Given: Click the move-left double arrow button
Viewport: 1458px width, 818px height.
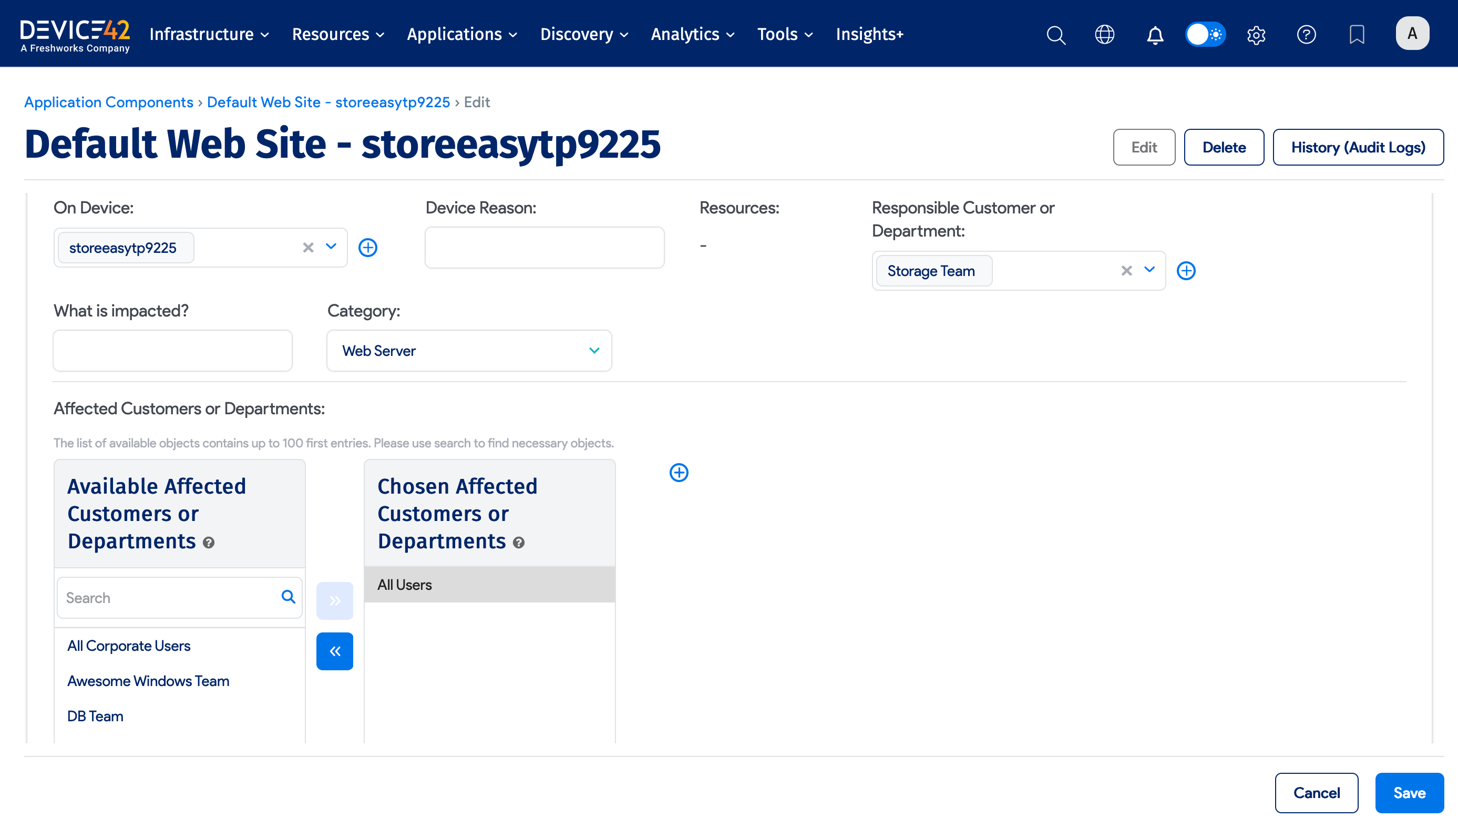Looking at the screenshot, I should (x=334, y=651).
